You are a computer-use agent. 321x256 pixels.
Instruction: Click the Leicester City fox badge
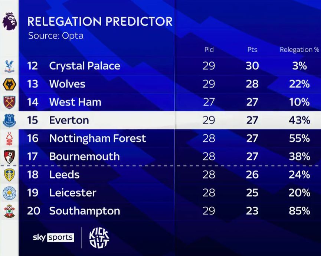click(x=9, y=193)
